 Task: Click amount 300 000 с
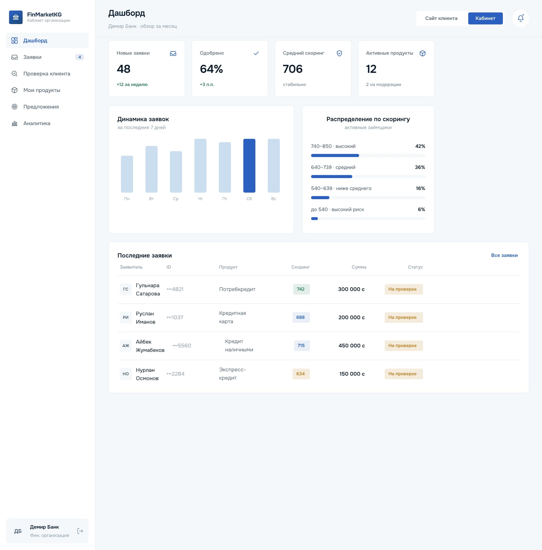(351, 289)
